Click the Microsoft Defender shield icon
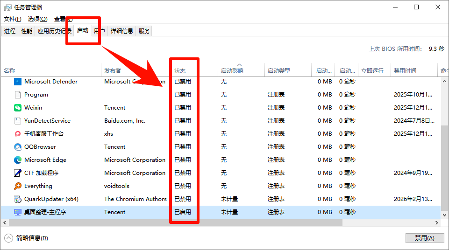The image size is (449, 250). (18, 82)
